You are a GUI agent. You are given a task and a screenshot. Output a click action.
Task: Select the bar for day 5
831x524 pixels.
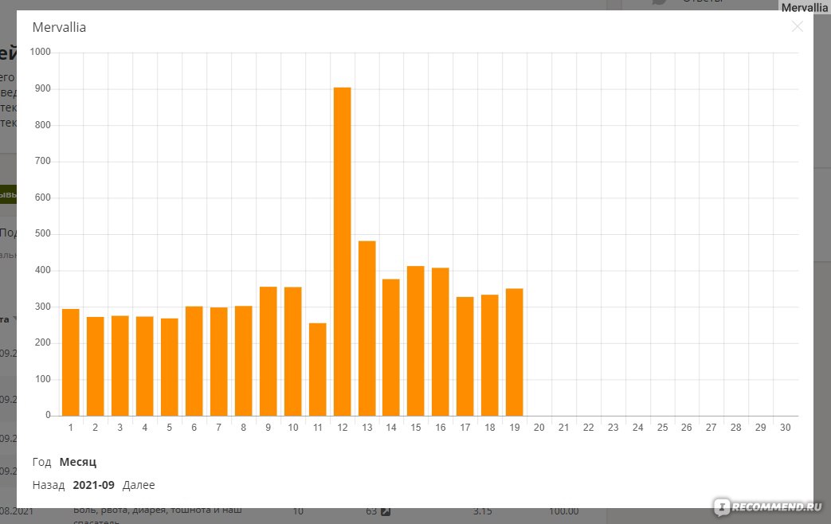(x=170, y=367)
